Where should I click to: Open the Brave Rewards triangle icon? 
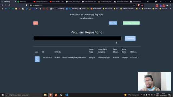point(142,5)
